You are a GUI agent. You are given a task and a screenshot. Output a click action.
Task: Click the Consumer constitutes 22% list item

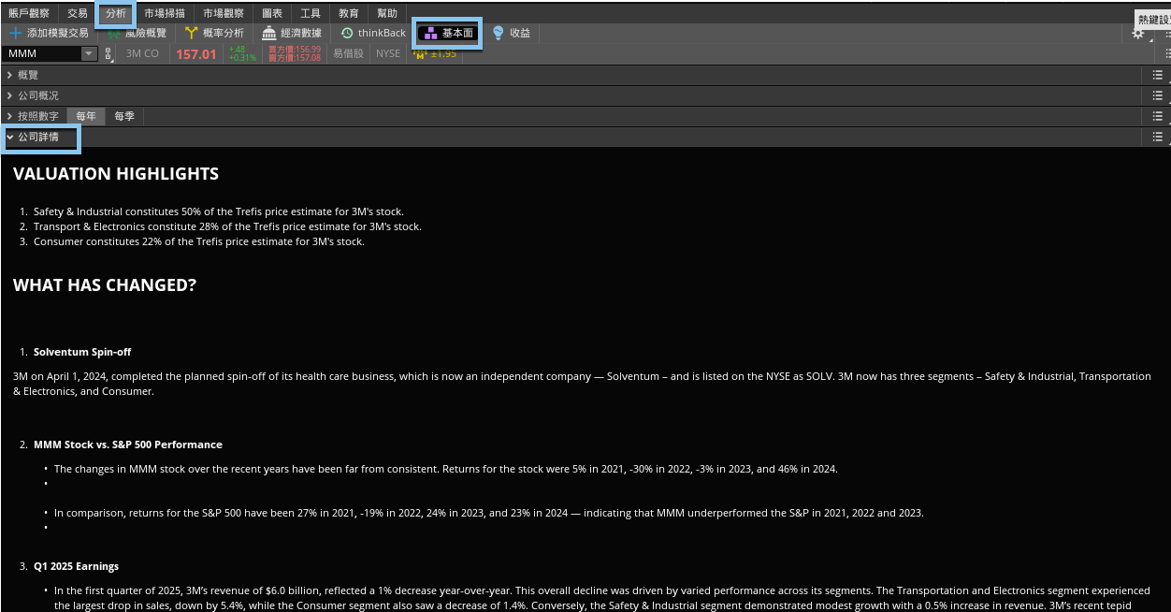click(x=198, y=241)
